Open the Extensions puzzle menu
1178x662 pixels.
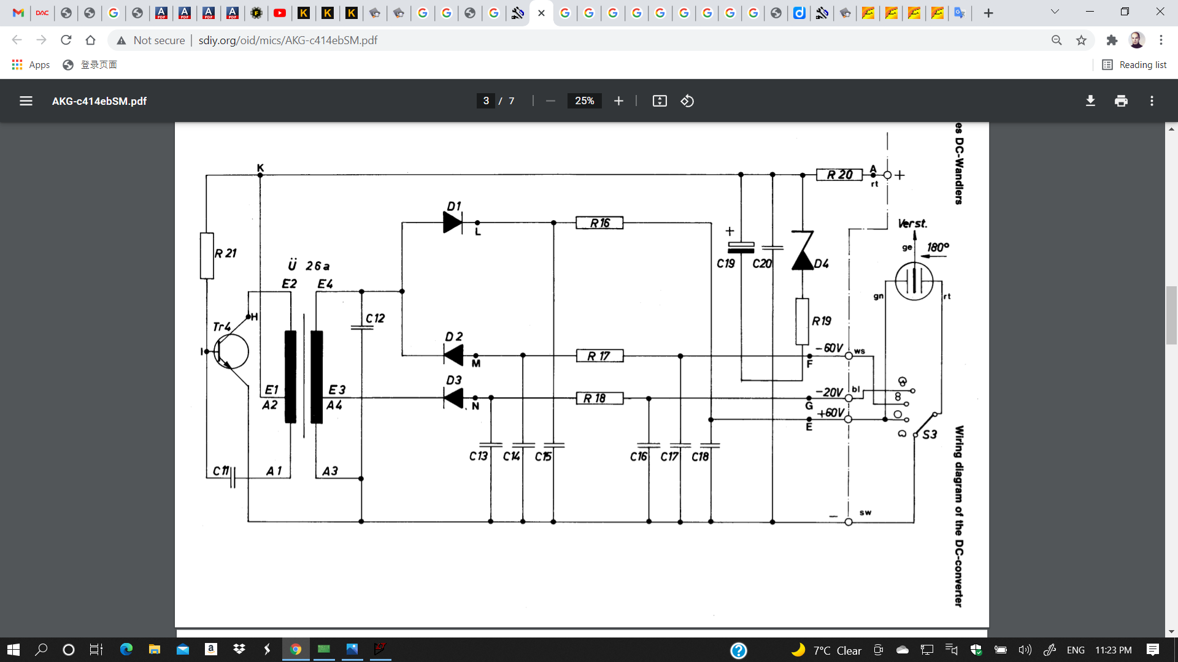coord(1112,40)
